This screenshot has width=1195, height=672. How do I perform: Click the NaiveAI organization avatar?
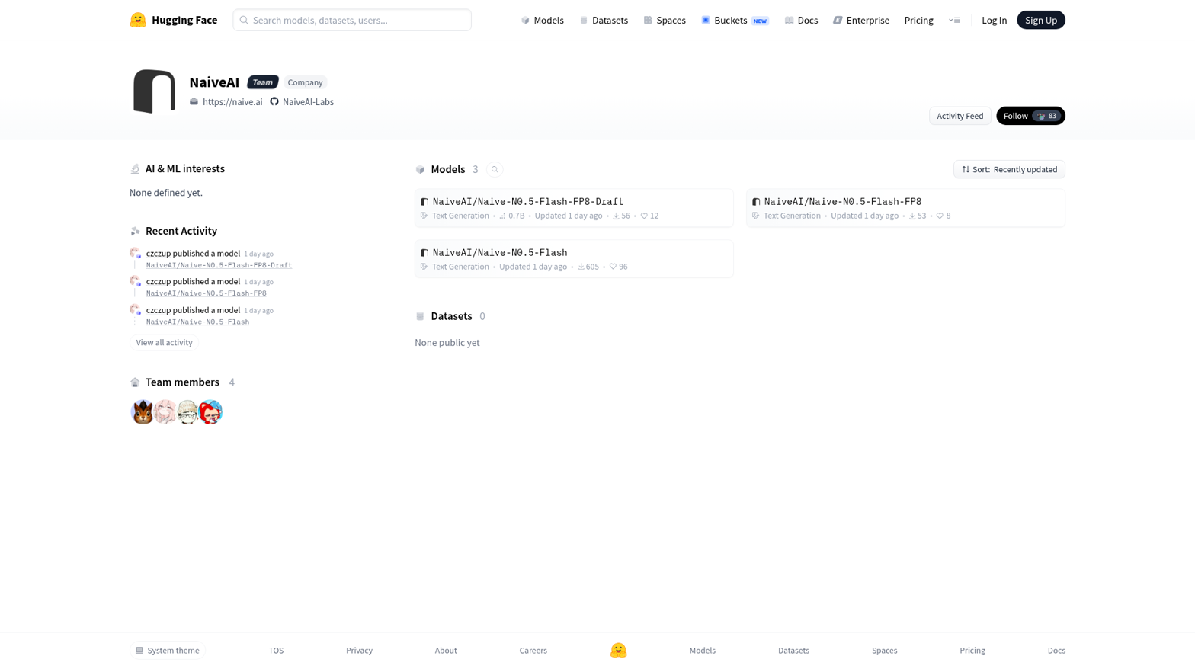pyautogui.click(x=154, y=91)
